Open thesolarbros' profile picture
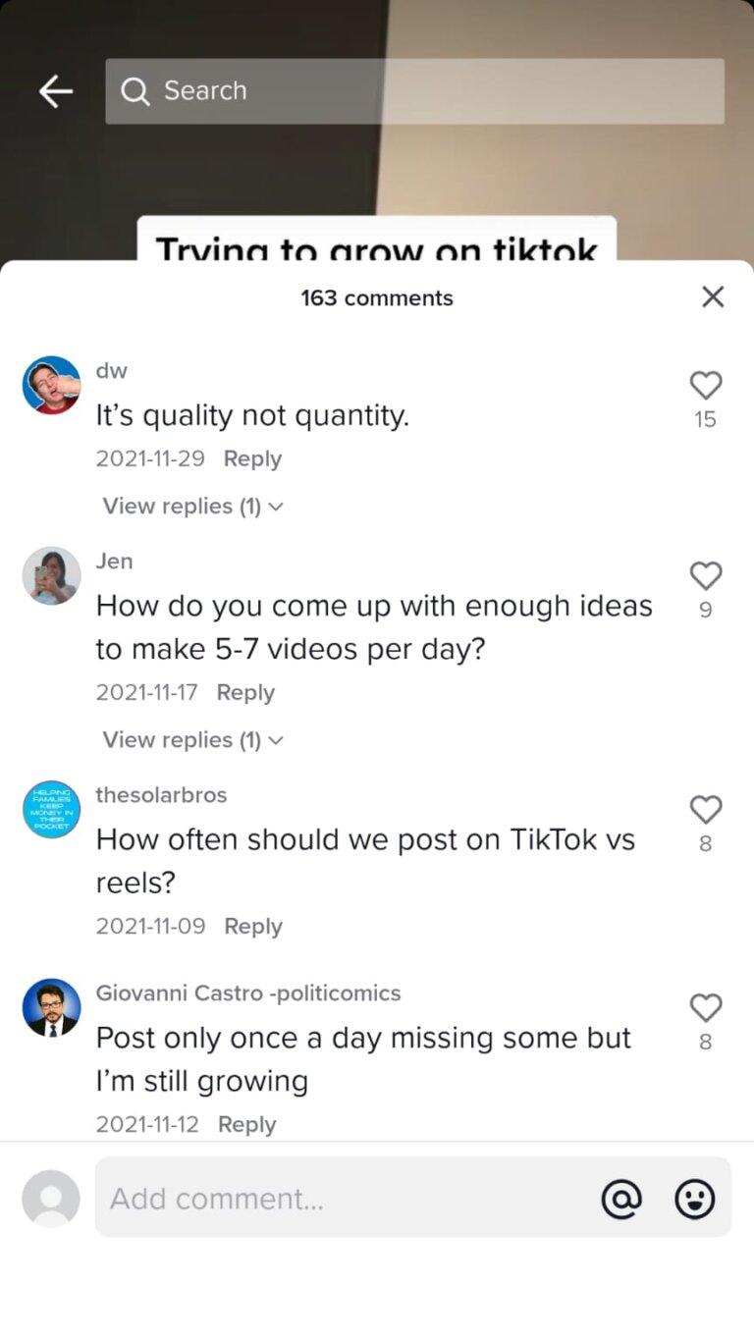The width and height of the screenshot is (754, 1340). [x=51, y=809]
